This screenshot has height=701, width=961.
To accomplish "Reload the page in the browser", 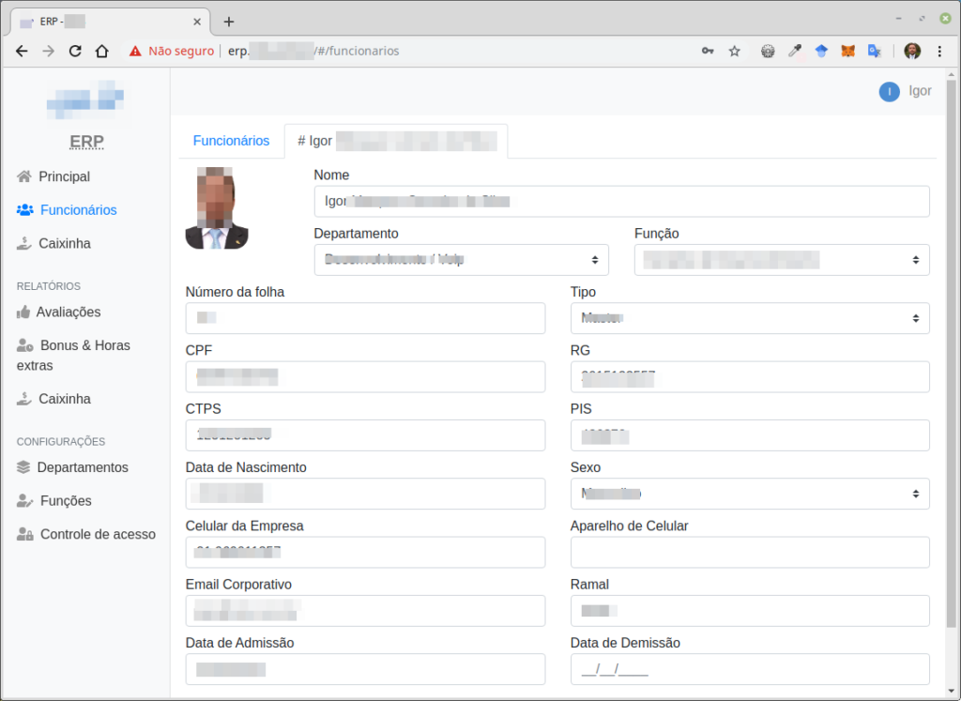I will pos(75,51).
